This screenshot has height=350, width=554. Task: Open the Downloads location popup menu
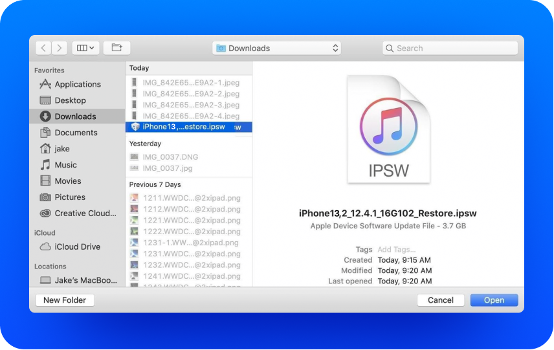click(276, 48)
